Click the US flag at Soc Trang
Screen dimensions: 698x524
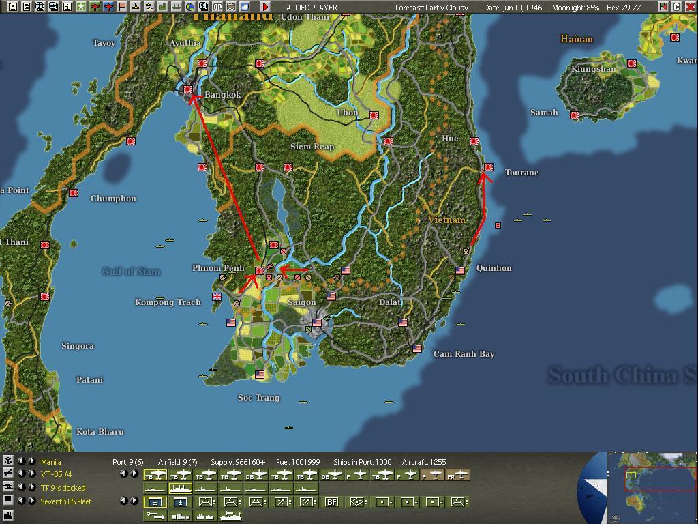point(260,375)
